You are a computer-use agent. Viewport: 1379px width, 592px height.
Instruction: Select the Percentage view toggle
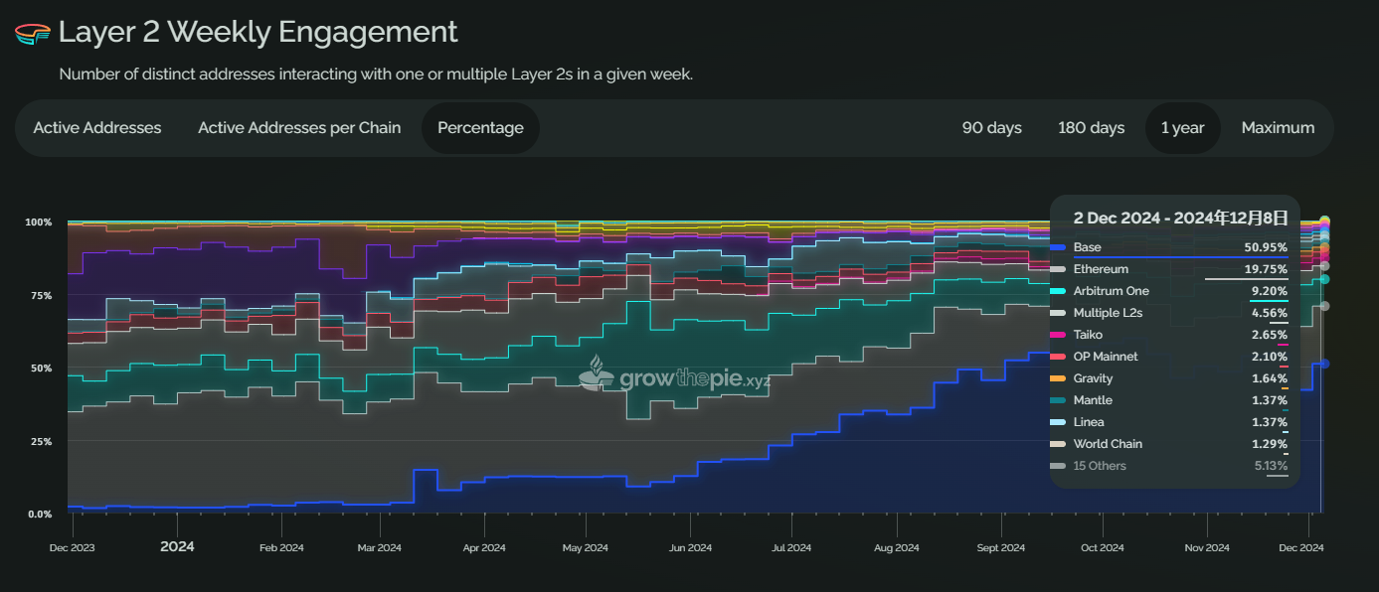click(480, 128)
